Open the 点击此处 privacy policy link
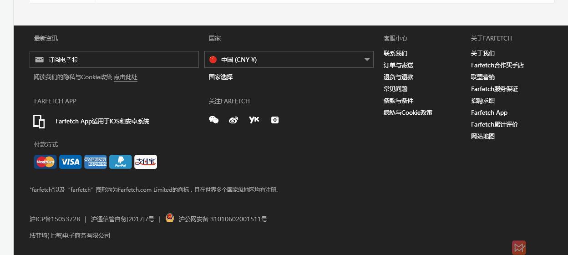Viewport: 568px width, 255px height. click(126, 77)
